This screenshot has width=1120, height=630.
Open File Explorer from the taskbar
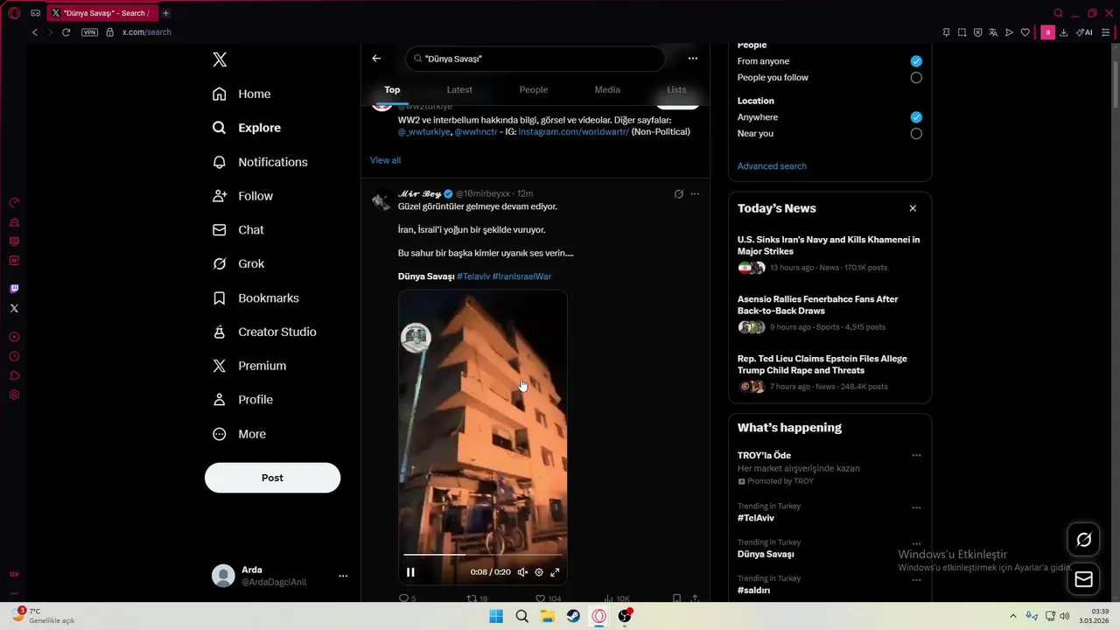tap(548, 616)
